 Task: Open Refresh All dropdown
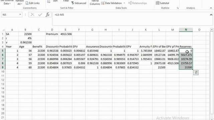pyautogui.click(x=20, y=2)
